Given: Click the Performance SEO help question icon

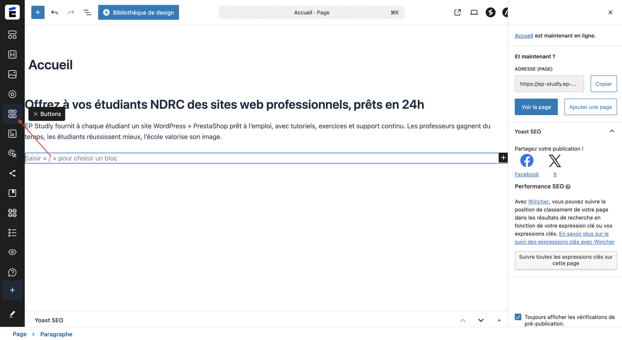Looking at the screenshot, I should click(568, 187).
